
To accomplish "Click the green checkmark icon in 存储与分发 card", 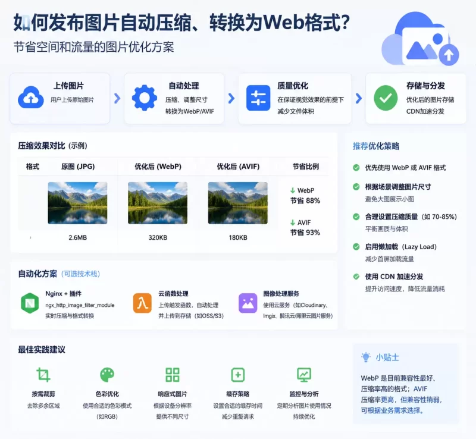I will tap(386, 98).
